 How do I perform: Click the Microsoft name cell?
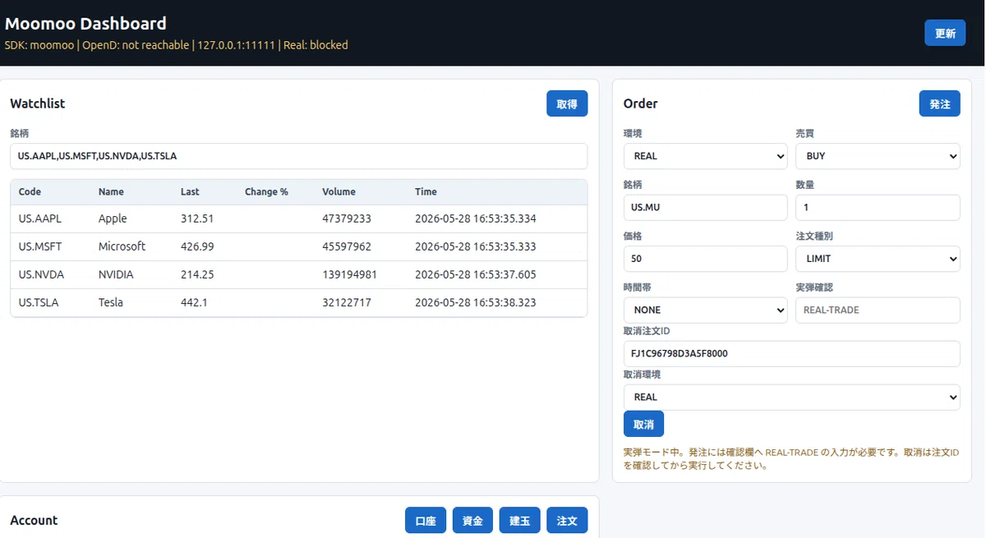tap(122, 246)
